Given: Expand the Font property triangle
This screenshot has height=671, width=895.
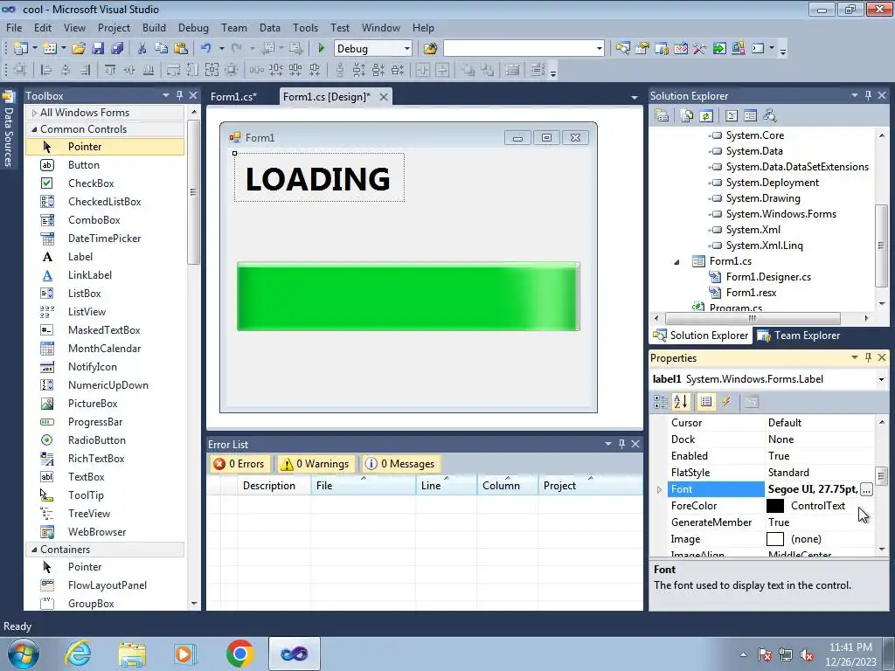Looking at the screenshot, I should tap(659, 489).
